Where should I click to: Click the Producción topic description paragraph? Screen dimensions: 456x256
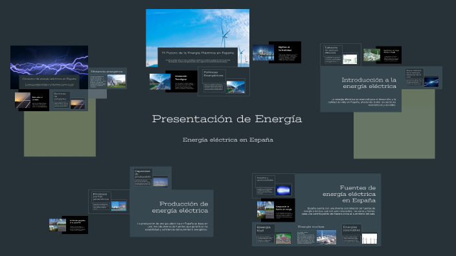[172, 226]
